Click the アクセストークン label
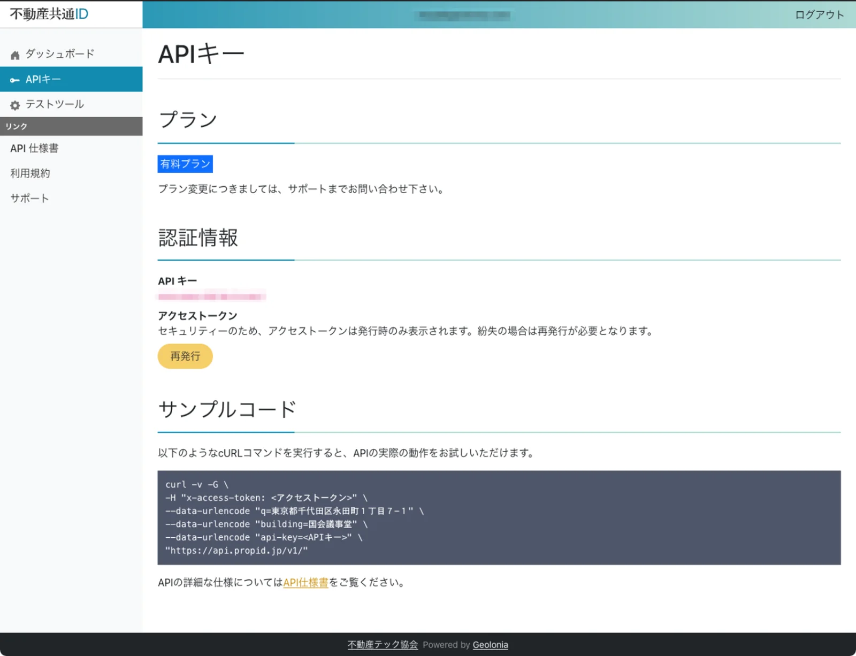 pos(197,316)
